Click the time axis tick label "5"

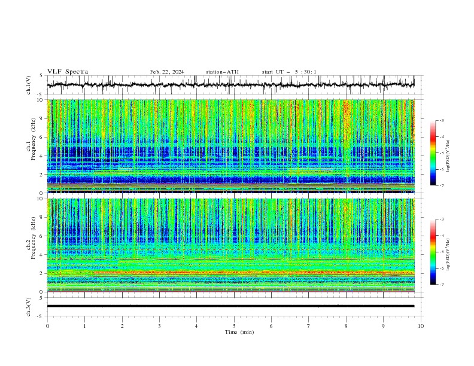[234, 326]
